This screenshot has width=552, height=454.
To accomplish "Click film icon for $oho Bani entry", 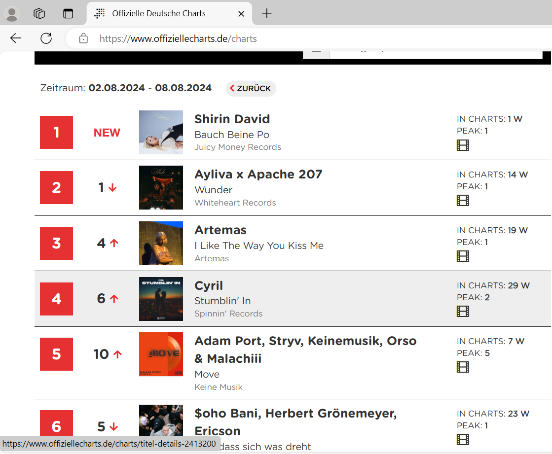I will point(463,439).
